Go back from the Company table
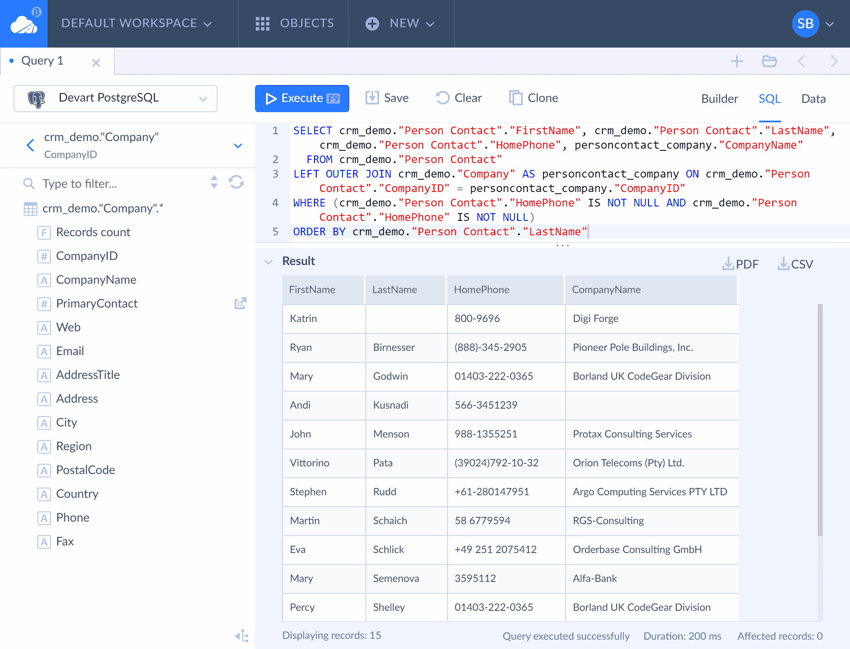The height and width of the screenshot is (649, 850). pos(30,145)
